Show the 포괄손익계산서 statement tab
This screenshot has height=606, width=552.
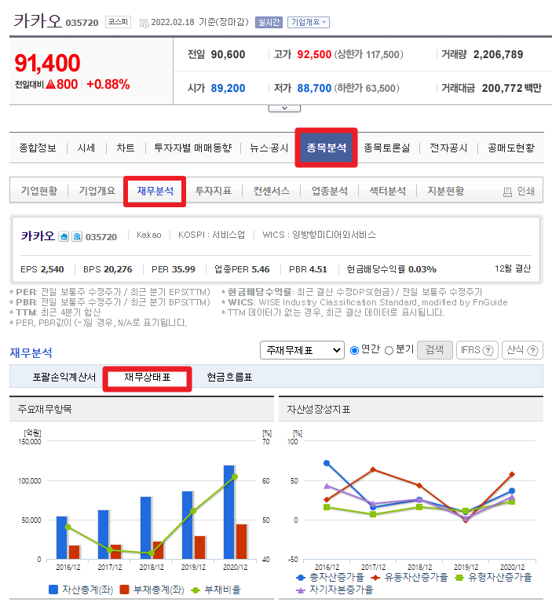pos(64,378)
